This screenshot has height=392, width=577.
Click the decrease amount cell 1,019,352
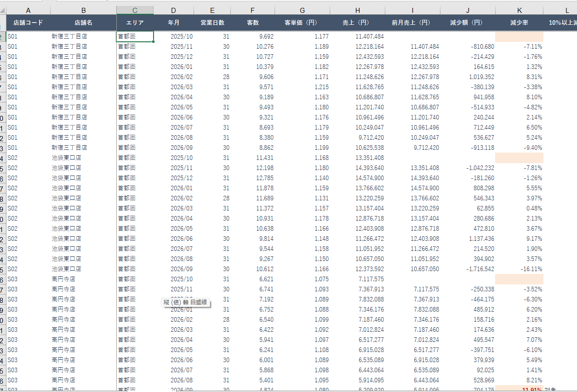coord(468,77)
